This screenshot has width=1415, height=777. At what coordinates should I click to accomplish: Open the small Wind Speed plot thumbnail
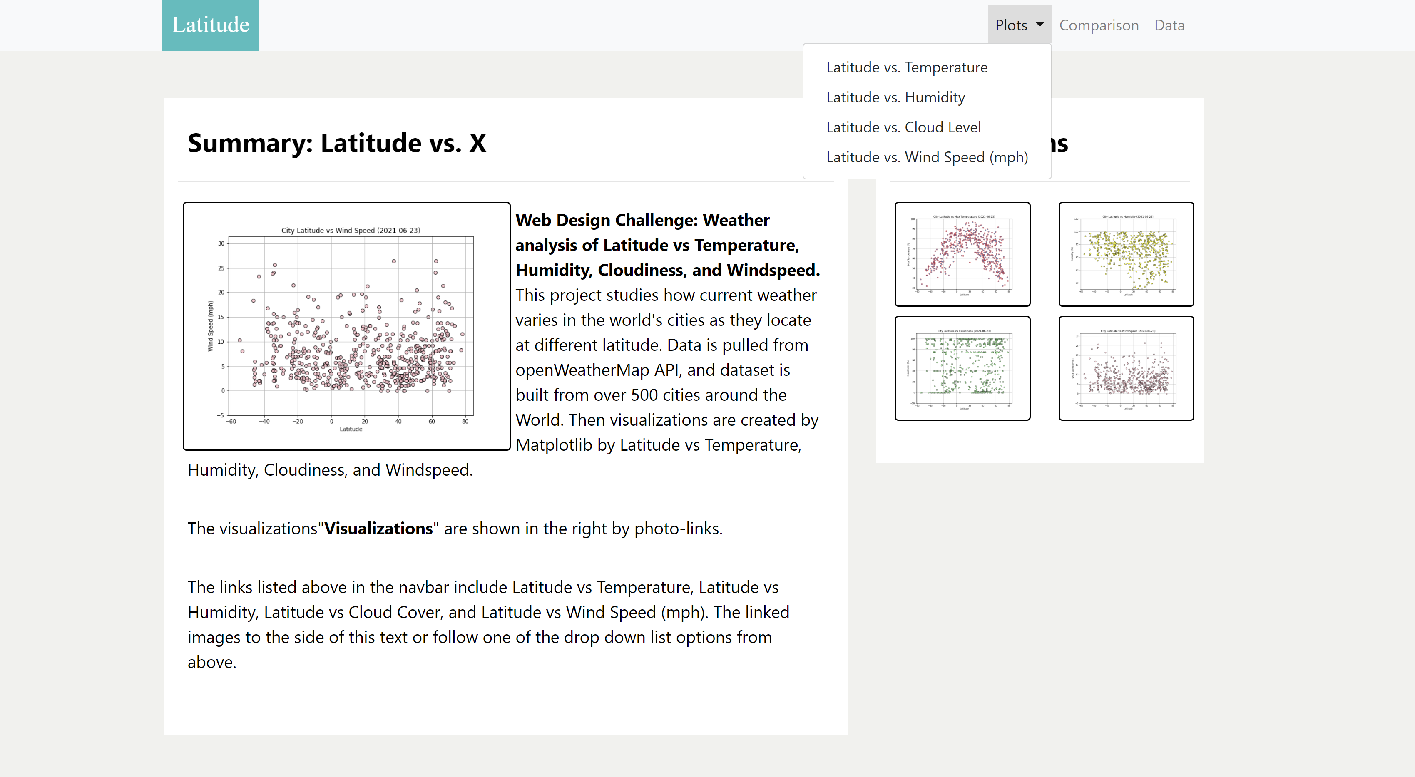[1126, 368]
